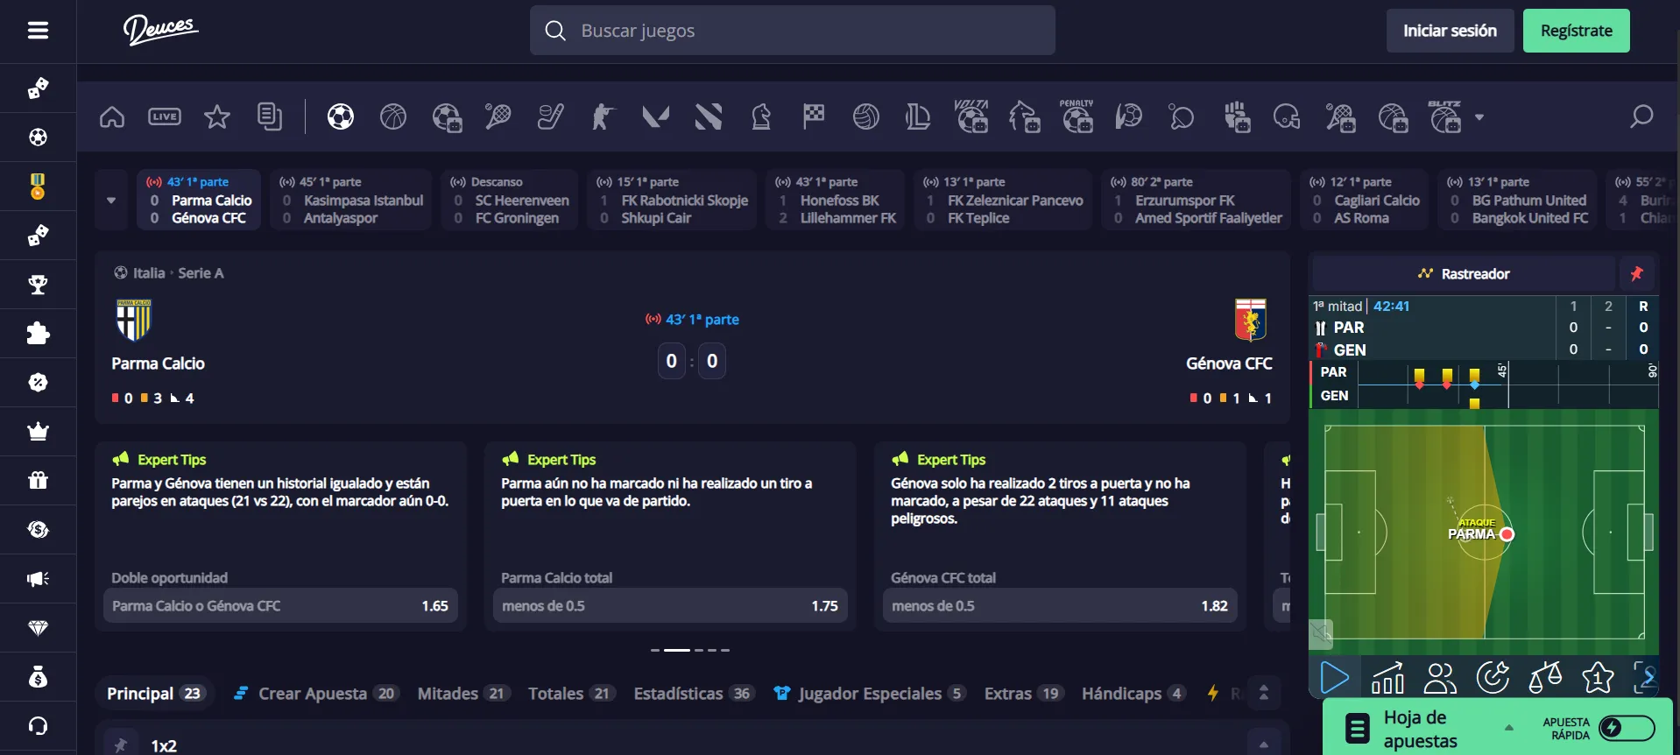Select the tennis racket sport icon

coord(498,116)
